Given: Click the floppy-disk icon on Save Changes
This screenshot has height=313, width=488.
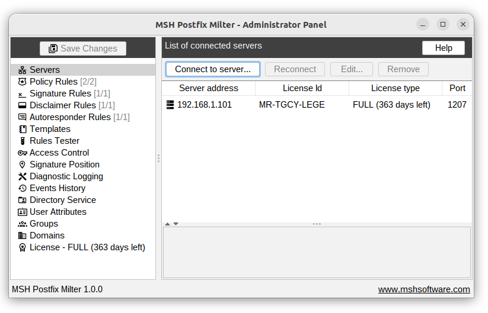Looking at the screenshot, I should coord(53,49).
